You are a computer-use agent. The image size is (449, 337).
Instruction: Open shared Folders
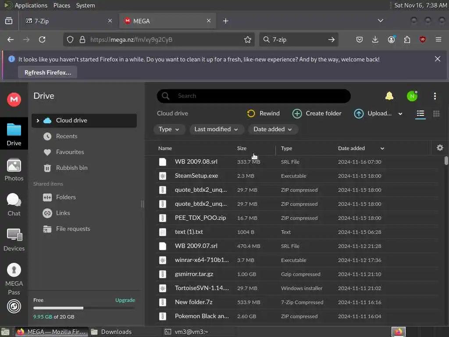click(66, 197)
